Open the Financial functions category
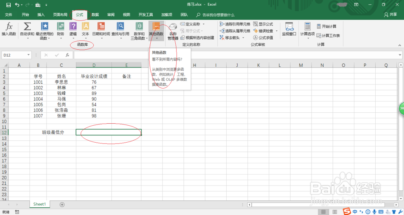 click(61, 30)
